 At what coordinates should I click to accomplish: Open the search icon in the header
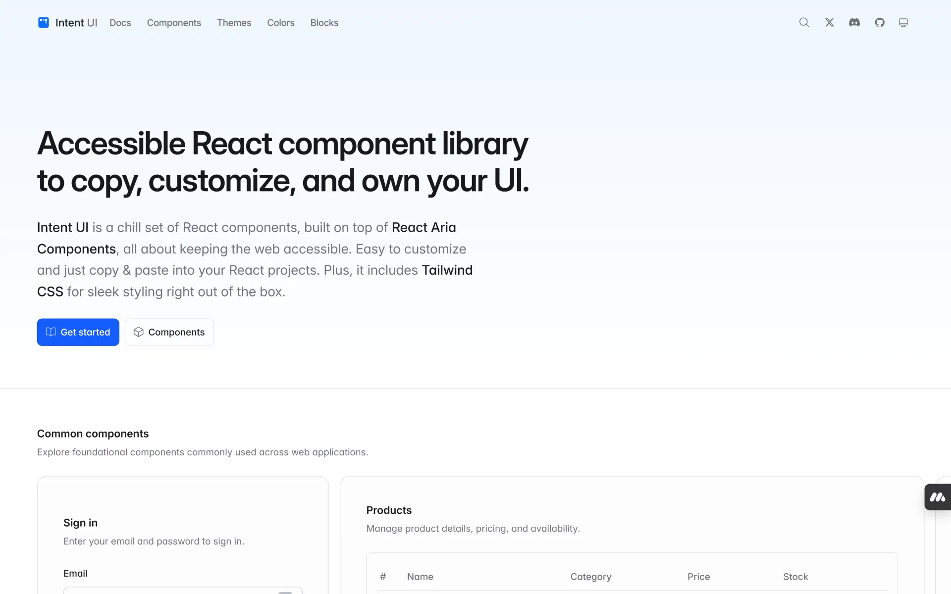click(x=804, y=22)
